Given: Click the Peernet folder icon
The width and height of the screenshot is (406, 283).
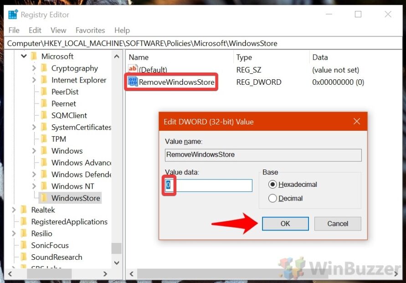Looking at the screenshot, I should point(44,103).
